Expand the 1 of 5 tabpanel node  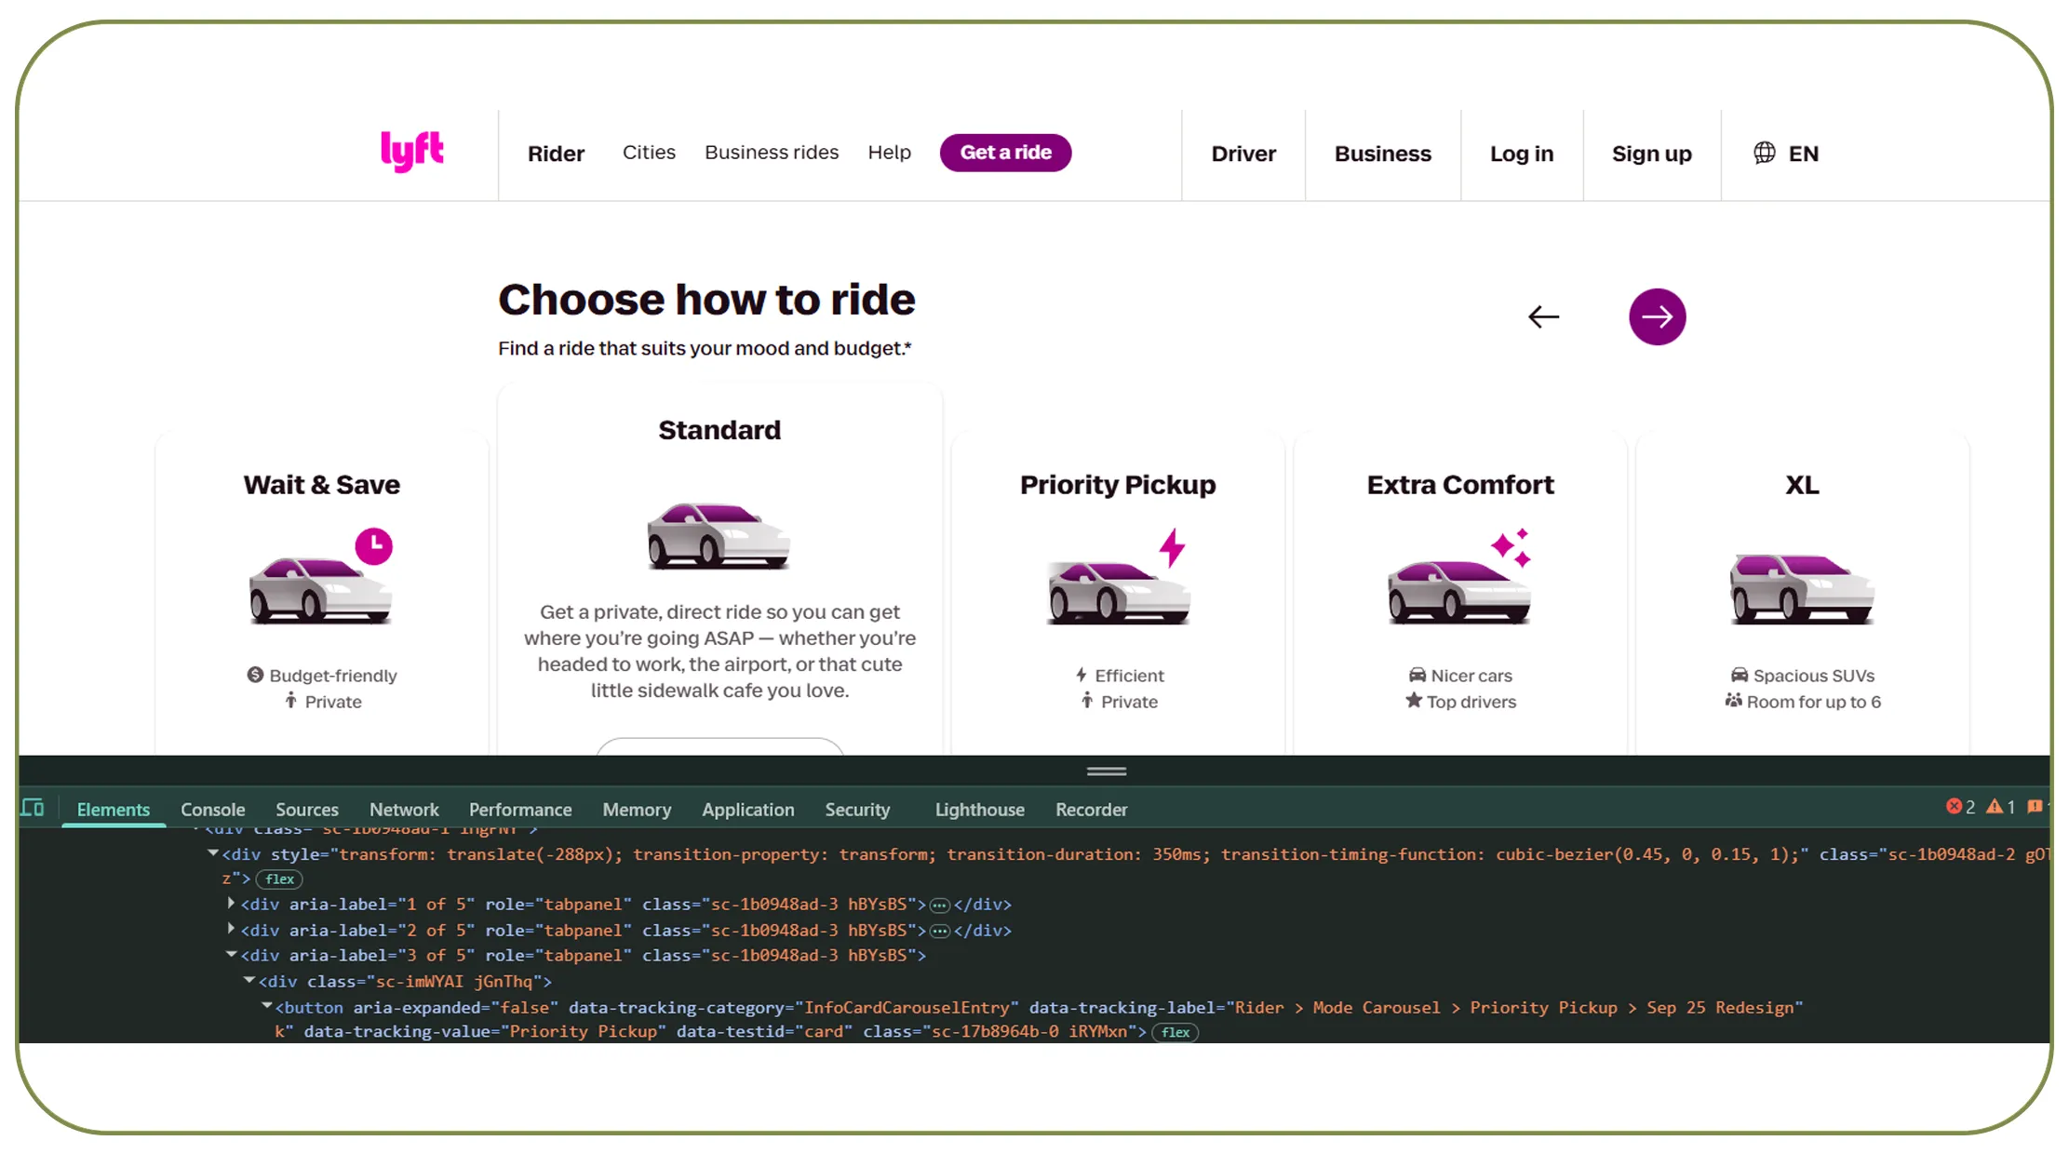click(x=231, y=903)
